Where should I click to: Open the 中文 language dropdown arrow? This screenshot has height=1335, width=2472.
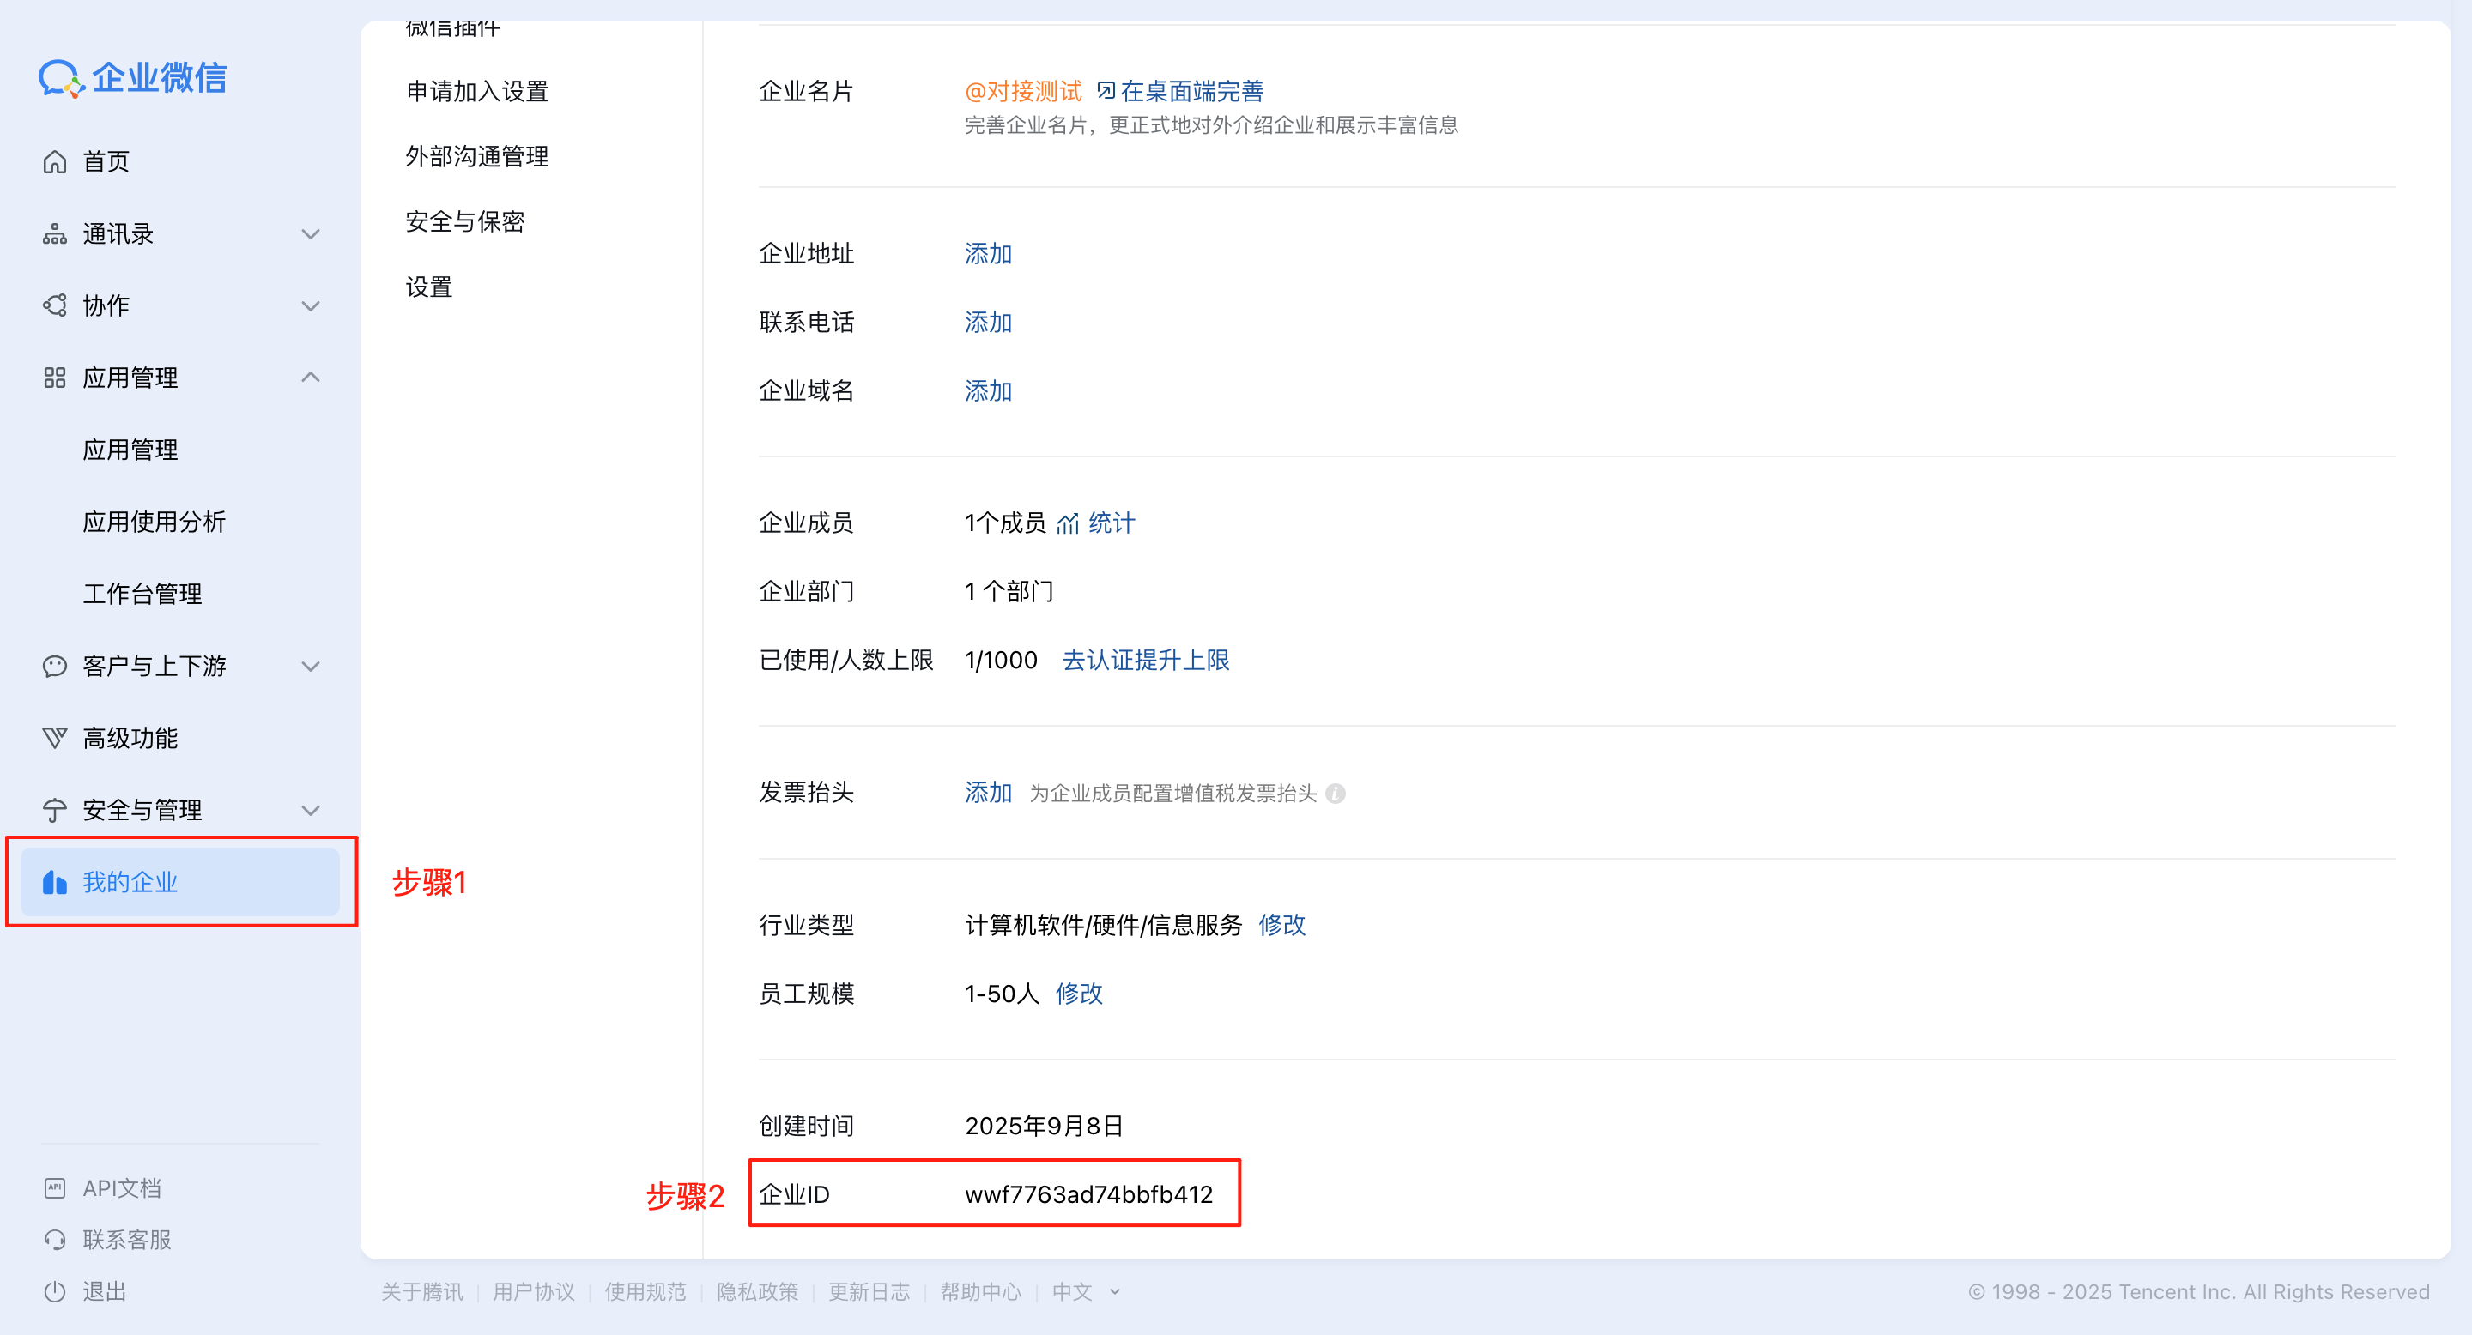tap(1115, 1293)
